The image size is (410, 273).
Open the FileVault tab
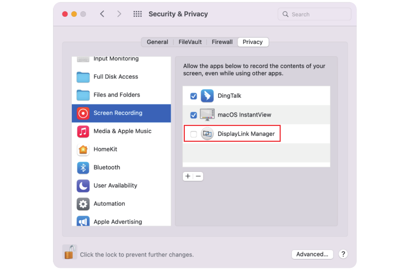pyautogui.click(x=190, y=42)
